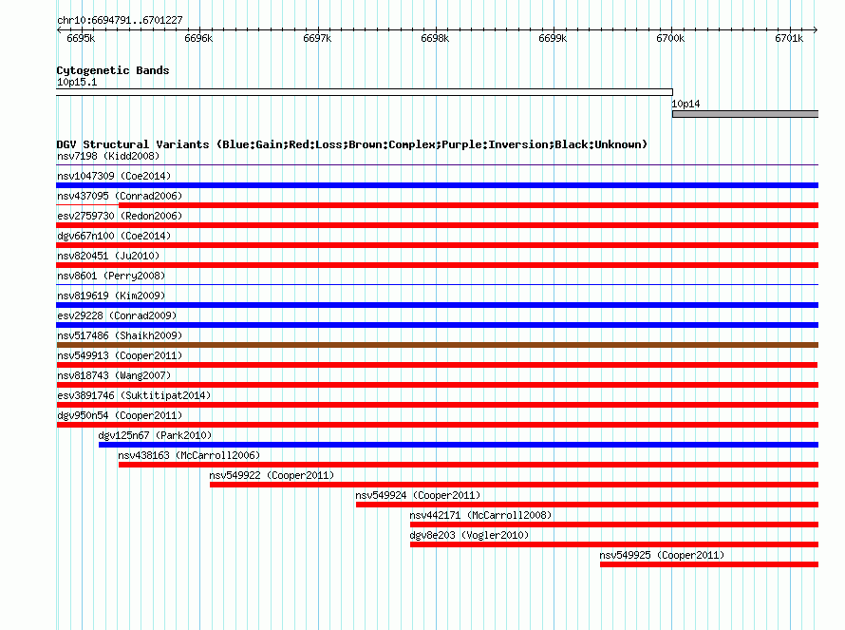Click the 10p15.1 band label
Screen dimensions: 845x630
[x=77, y=82]
